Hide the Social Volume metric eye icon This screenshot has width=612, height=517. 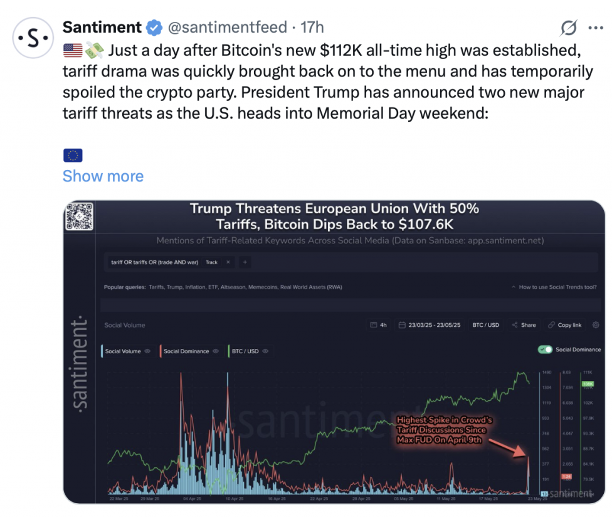[147, 351]
